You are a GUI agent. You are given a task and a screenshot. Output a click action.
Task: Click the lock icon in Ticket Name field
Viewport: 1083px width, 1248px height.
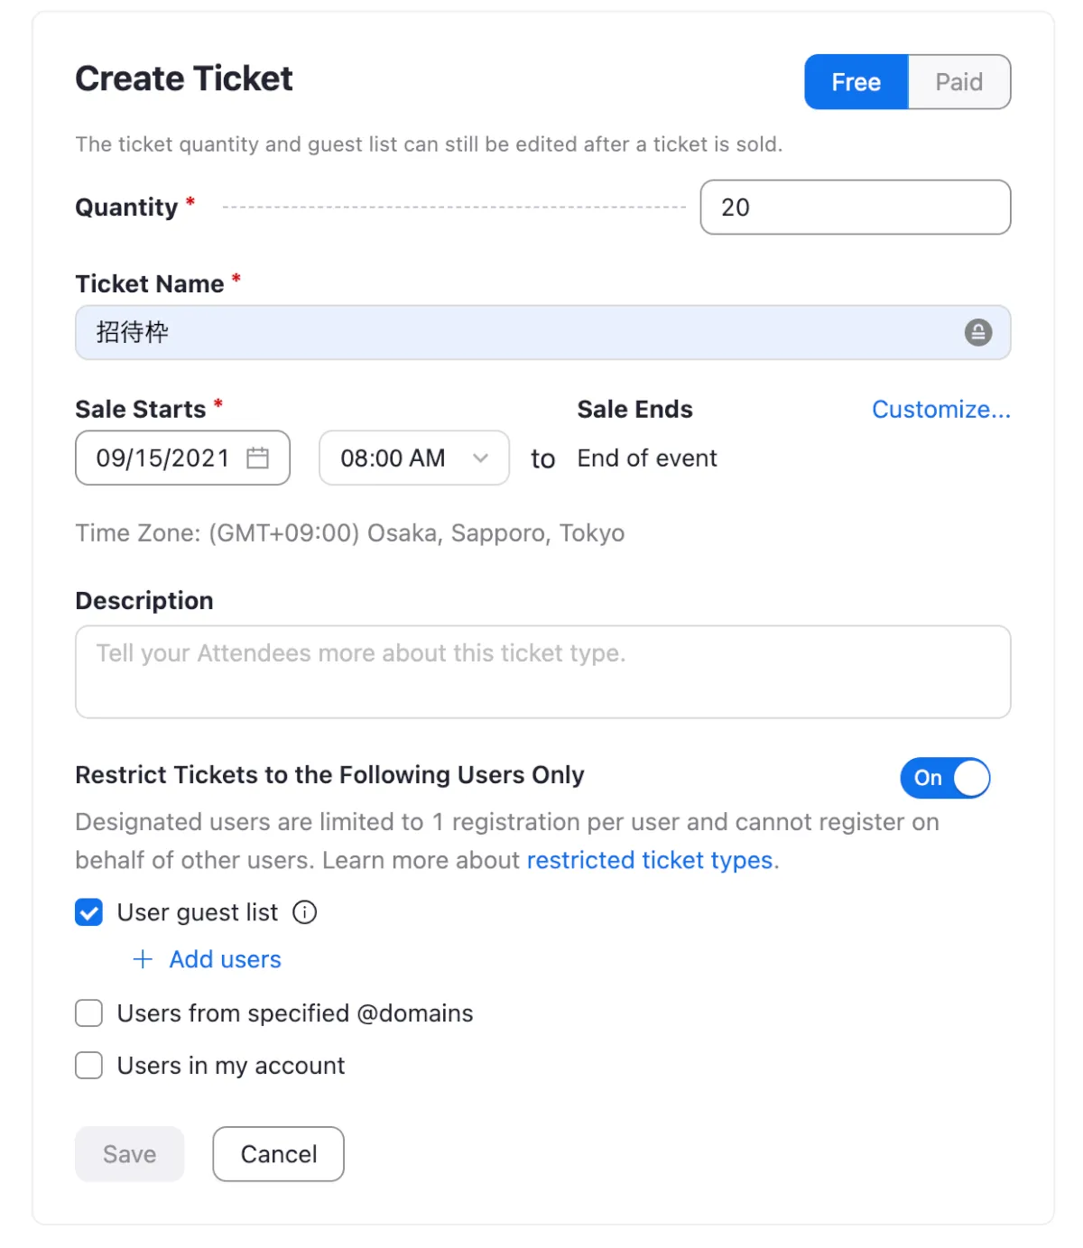tap(977, 332)
